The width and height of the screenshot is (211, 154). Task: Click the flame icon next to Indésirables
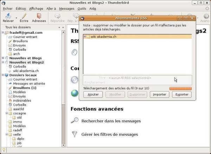pyautogui.click(x=10, y=101)
